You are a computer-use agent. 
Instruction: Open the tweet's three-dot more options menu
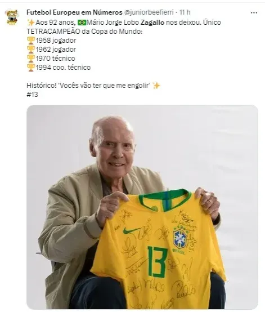pyautogui.click(x=254, y=12)
